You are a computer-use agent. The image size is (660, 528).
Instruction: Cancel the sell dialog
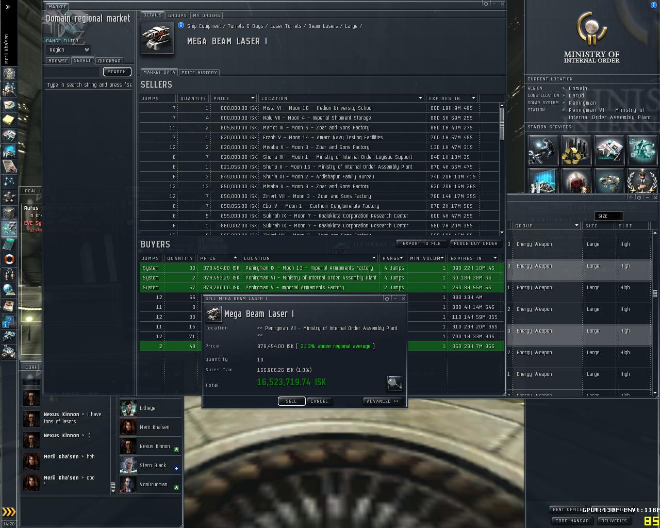319,401
